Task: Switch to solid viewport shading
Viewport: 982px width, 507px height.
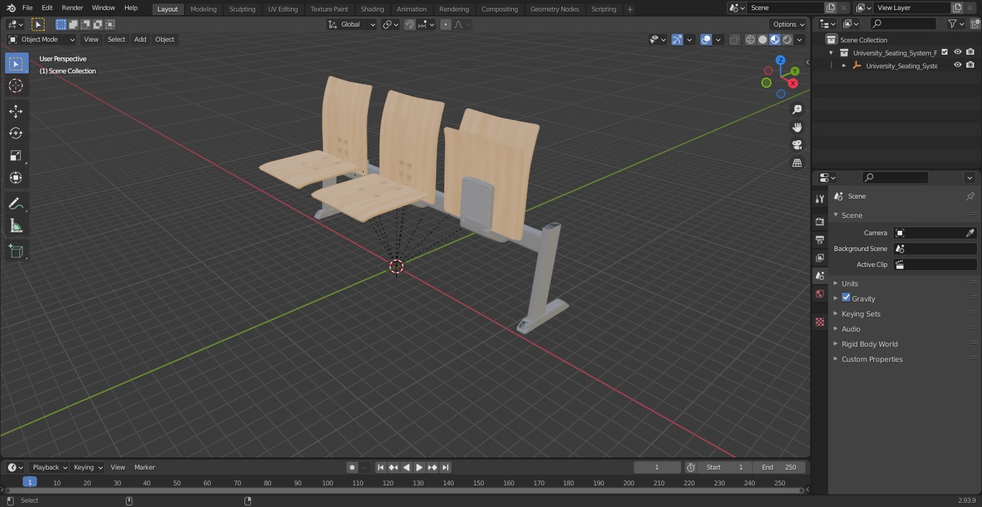Action: [762, 40]
